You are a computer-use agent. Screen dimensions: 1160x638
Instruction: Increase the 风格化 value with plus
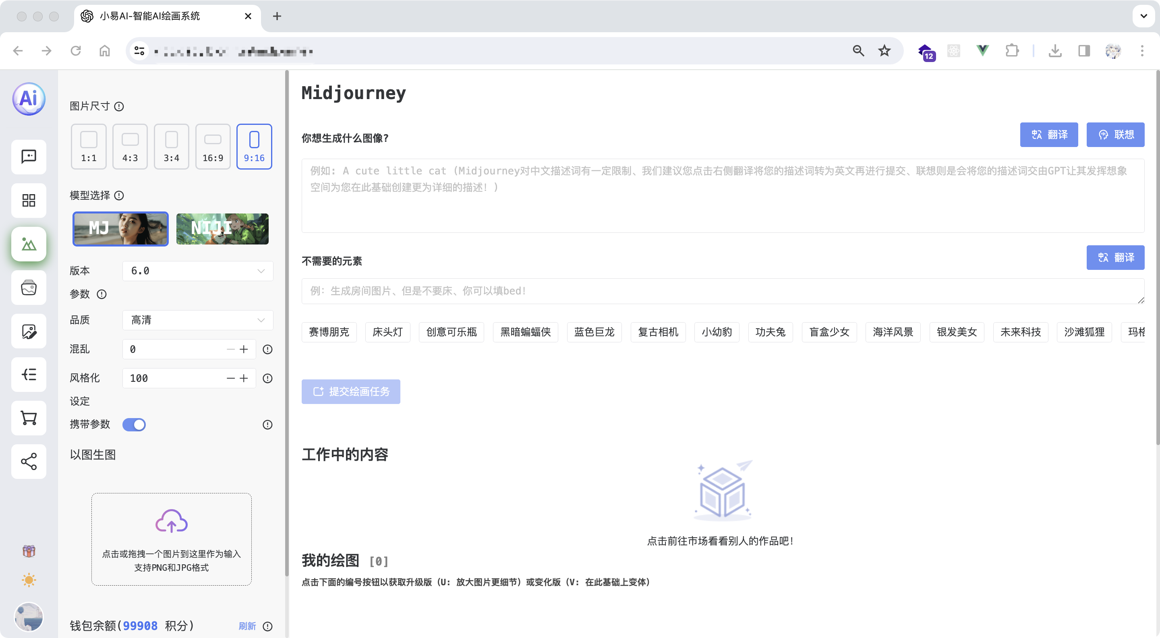click(x=244, y=379)
